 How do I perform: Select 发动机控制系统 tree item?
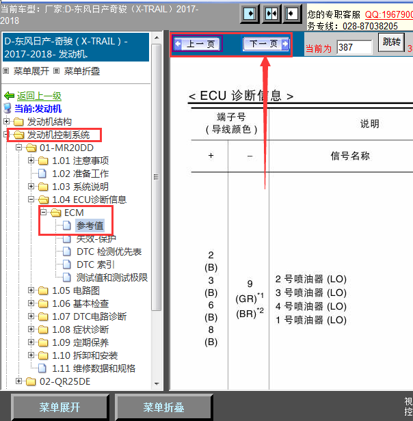point(58,135)
